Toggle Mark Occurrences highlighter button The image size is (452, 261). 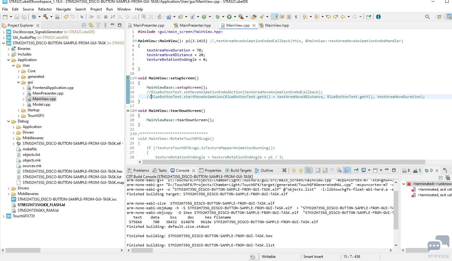pyautogui.click(x=275, y=17)
